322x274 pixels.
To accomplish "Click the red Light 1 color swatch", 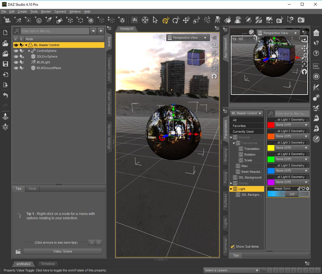I will (x=271, y=125).
